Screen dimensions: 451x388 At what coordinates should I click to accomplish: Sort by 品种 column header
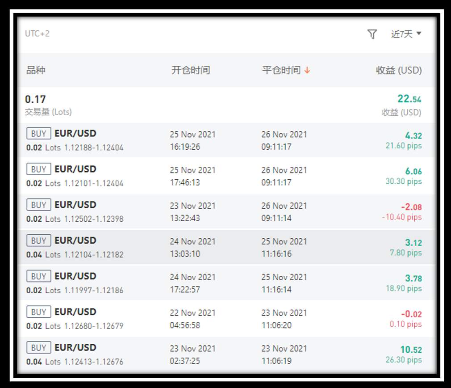click(36, 70)
